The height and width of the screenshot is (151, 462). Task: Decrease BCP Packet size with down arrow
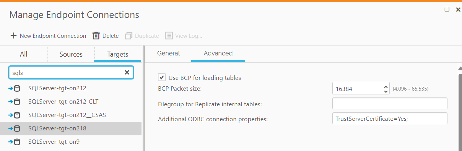(x=386, y=91)
